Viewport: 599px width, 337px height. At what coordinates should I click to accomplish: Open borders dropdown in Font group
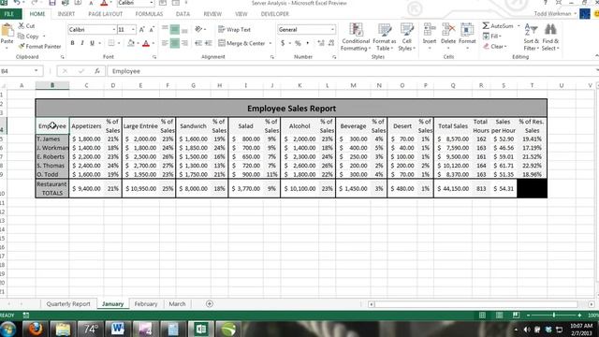pos(119,43)
